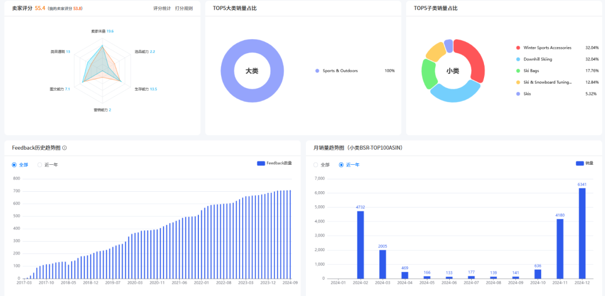The height and width of the screenshot is (296, 605).
Task: Click the 2024-11 sales bar labeled 4180
Action: tap(560, 248)
